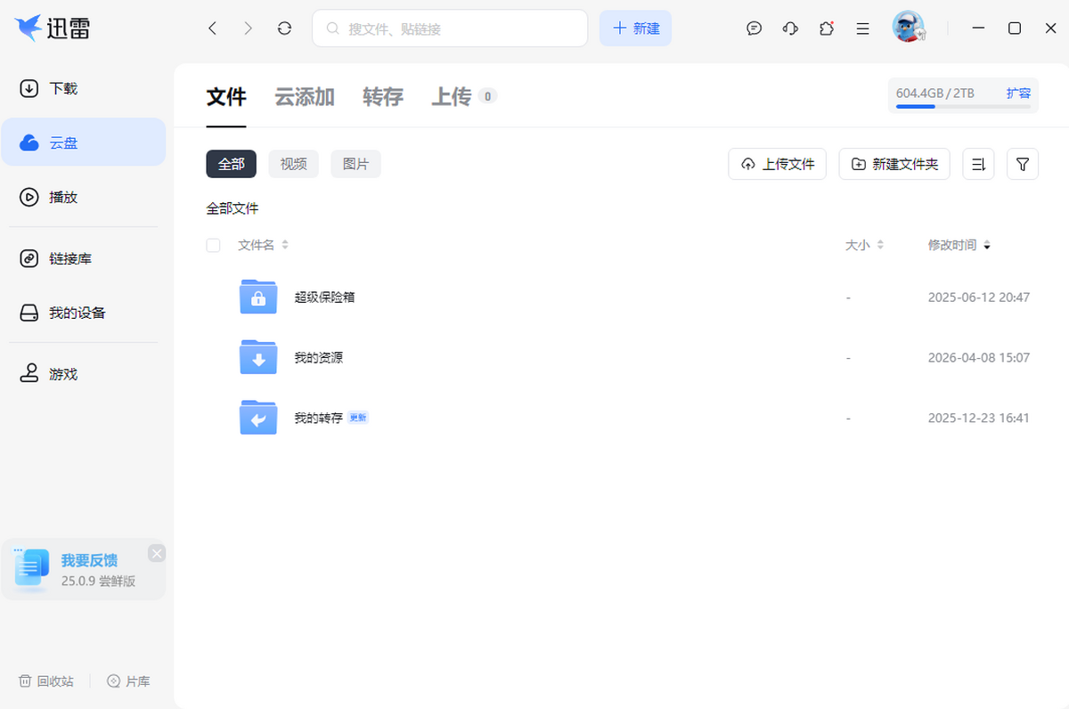The height and width of the screenshot is (709, 1069).
Task: Click the search box 搜文件、贴链接
Action: click(x=450, y=29)
